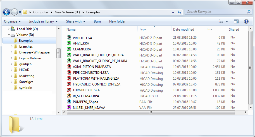Screen dimensions: 255x137
Task: Expand the Eigene Dateien folder node
Action: [x=11, y=58]
